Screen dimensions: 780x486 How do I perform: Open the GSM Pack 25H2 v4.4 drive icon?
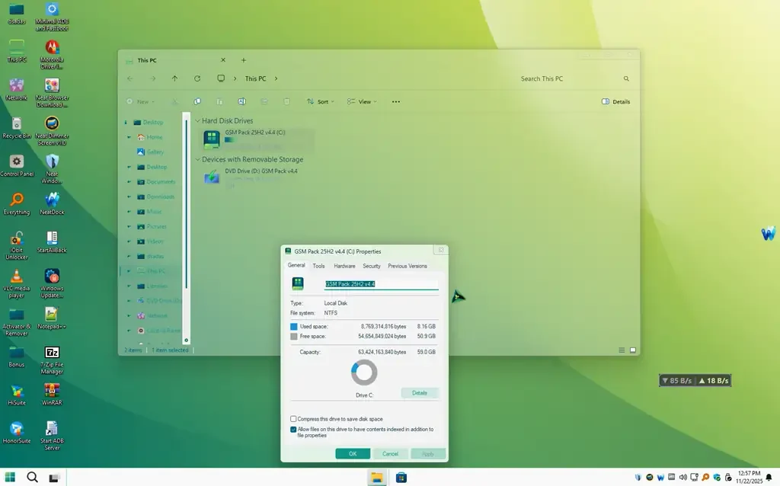(x=211, y=138)
